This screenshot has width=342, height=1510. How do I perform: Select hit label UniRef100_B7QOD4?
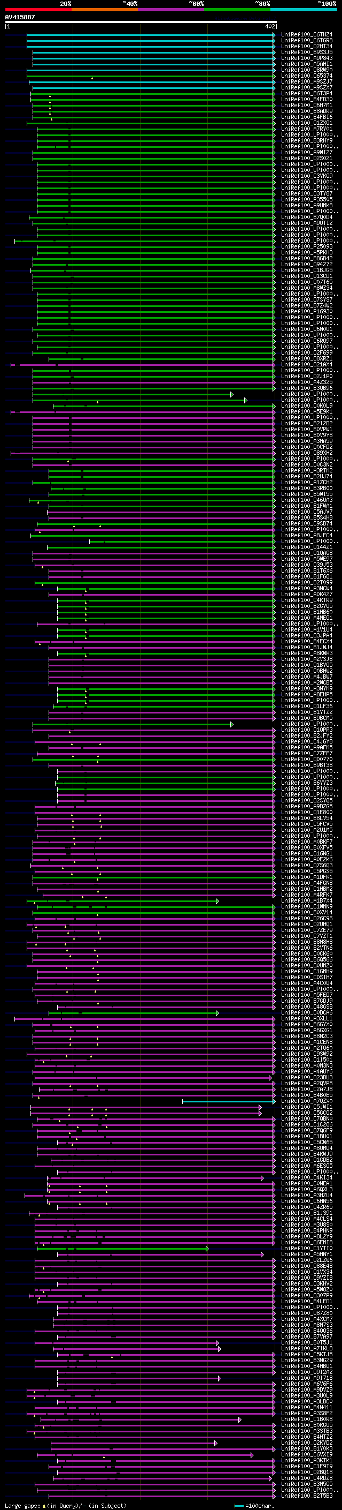(x=306, y=217)
